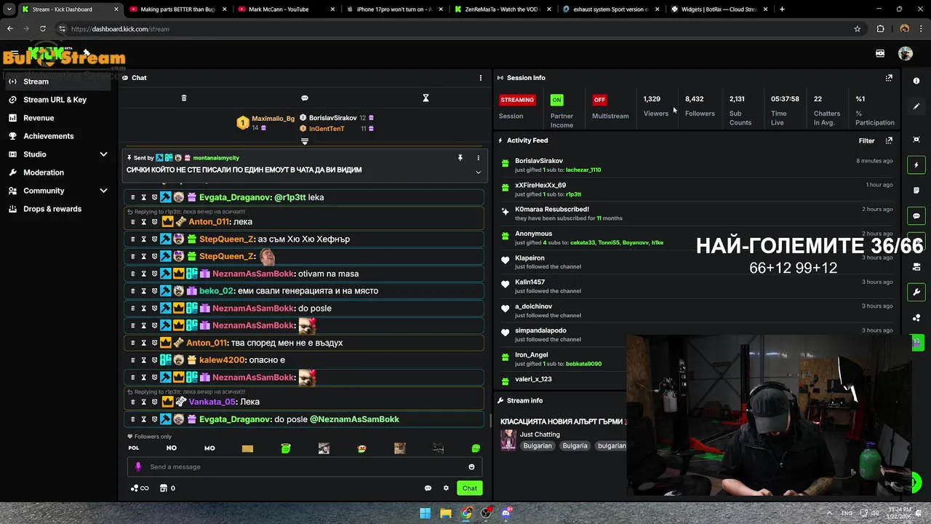Expand the pinned message with chevron

(x=478, y=172)
